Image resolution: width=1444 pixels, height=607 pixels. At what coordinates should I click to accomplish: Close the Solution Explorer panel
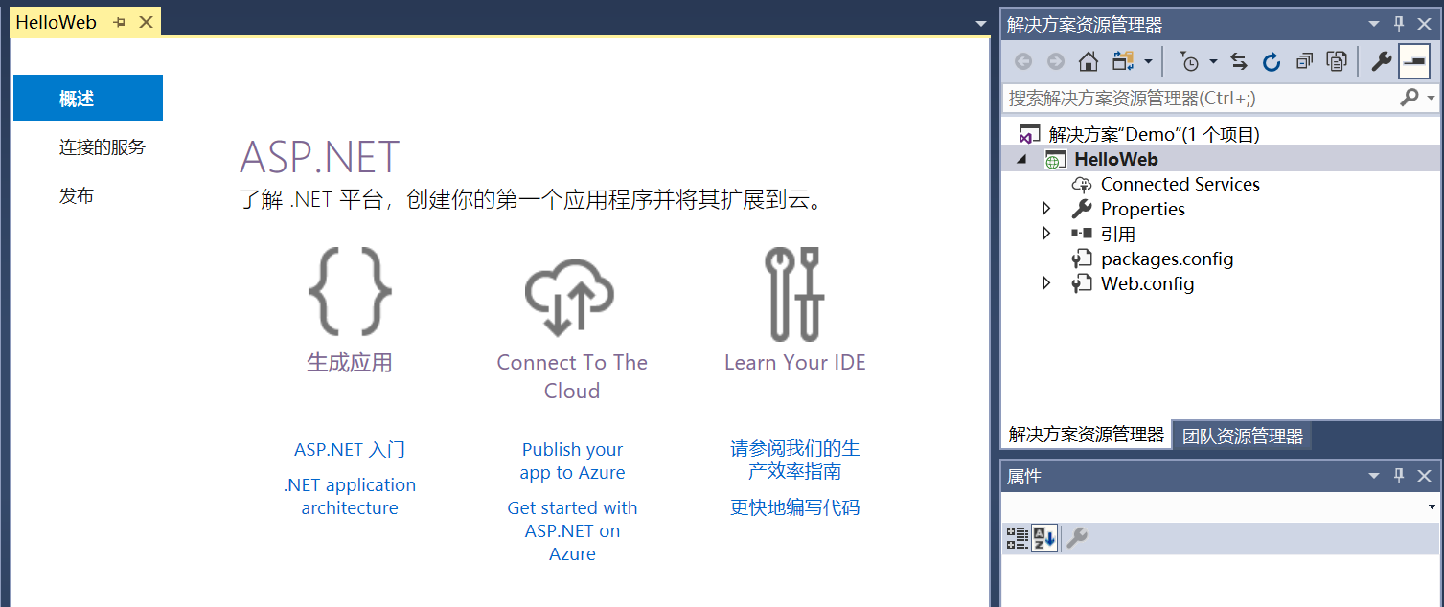(x=1424, y=24)
